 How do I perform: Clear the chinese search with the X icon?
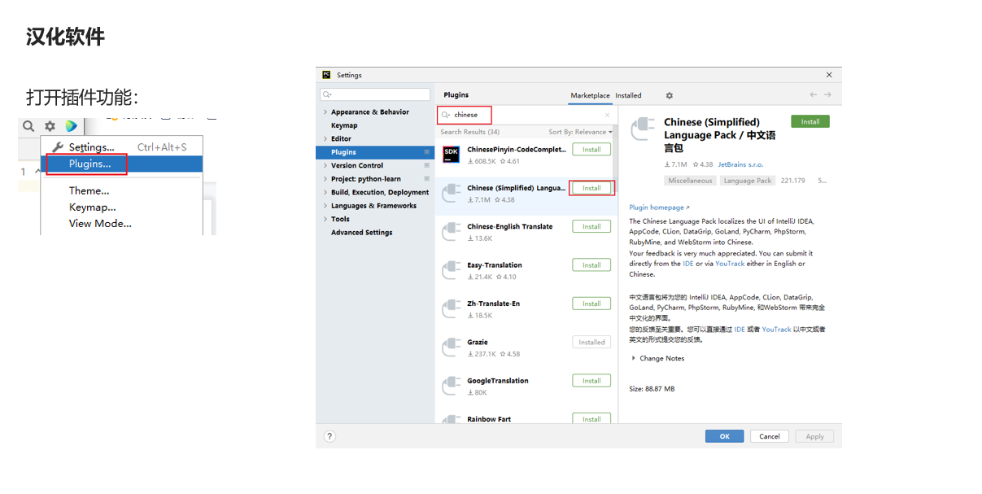607,115
